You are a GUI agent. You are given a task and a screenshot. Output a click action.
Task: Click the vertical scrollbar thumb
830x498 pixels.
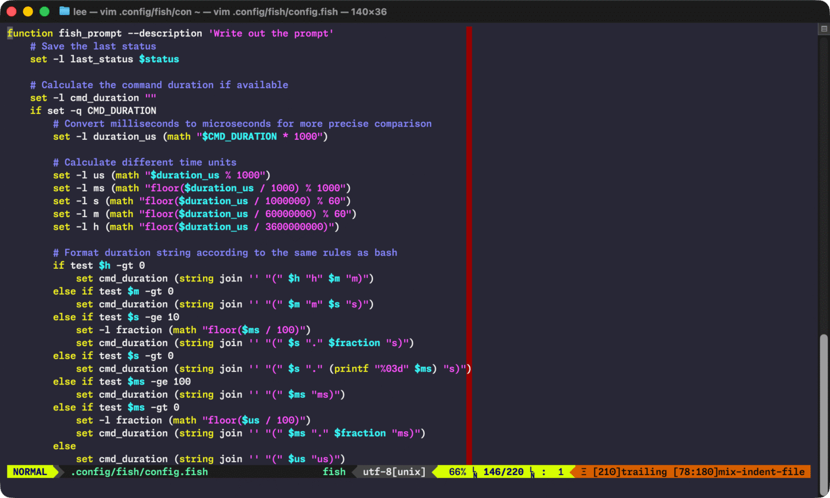824,413
